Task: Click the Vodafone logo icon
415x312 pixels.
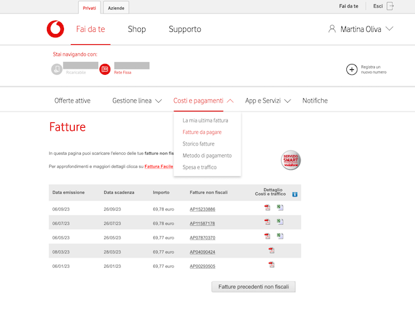Action: pyautogui.click(x=55, y=29)
